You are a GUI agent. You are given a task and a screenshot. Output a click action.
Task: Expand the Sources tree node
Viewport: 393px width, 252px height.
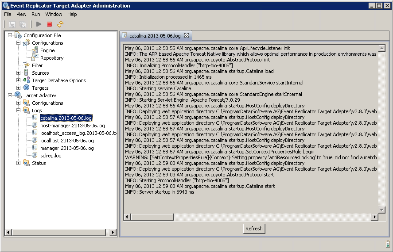(x=19, y=73)
